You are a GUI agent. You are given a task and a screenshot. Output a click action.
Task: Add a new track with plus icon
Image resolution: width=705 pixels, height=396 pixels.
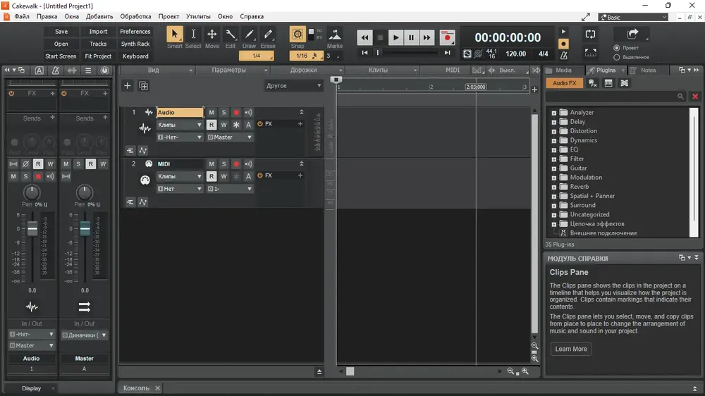pyautogui.click(x=127, y=85)
